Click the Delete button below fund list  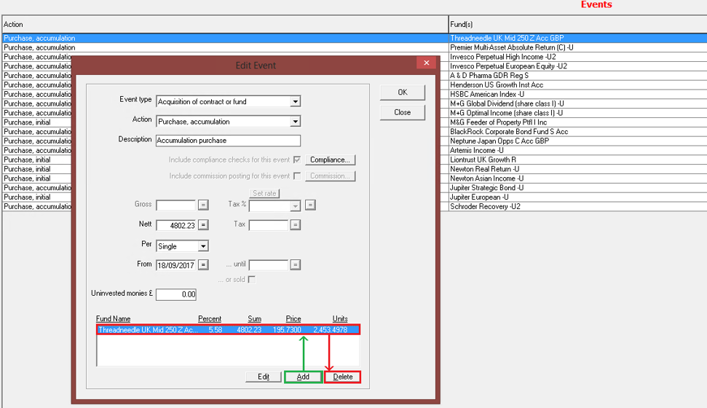coord(343,377)
